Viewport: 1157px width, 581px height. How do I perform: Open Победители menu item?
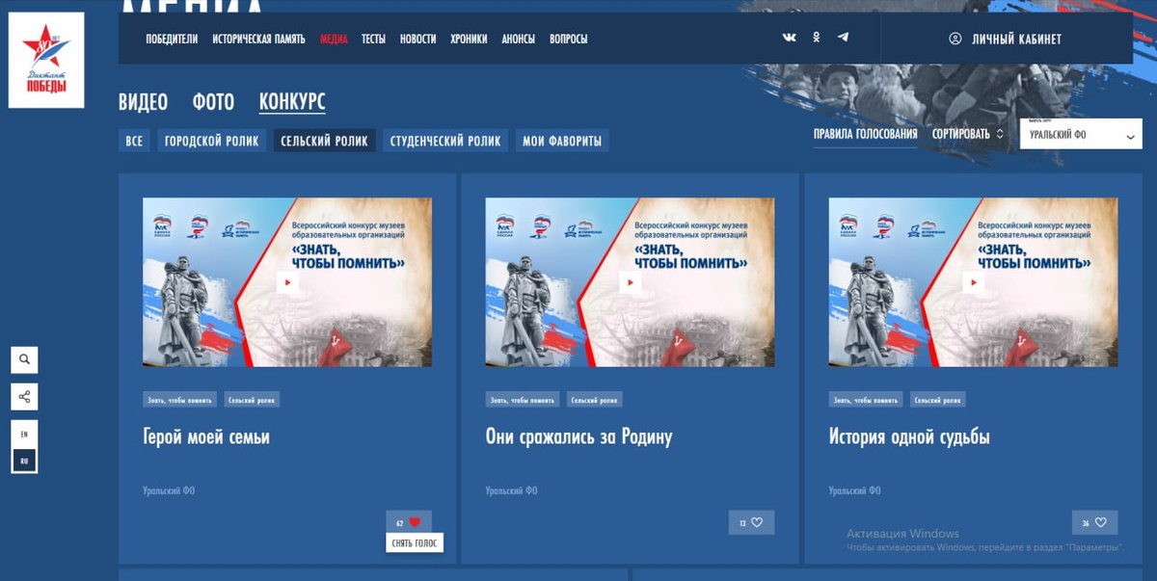click(x=172, y=39)
